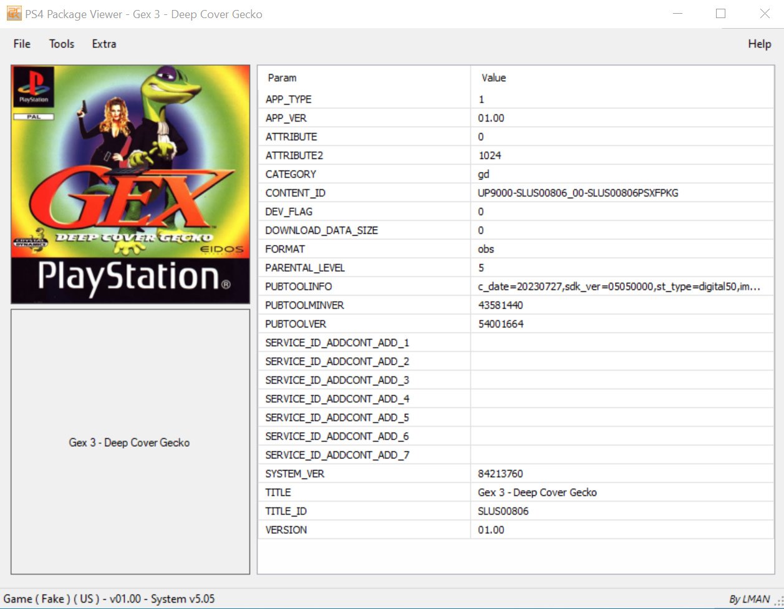Click the PS4 Package Viewer app icon
The image size is (784, 609).
tap(14, 13)
